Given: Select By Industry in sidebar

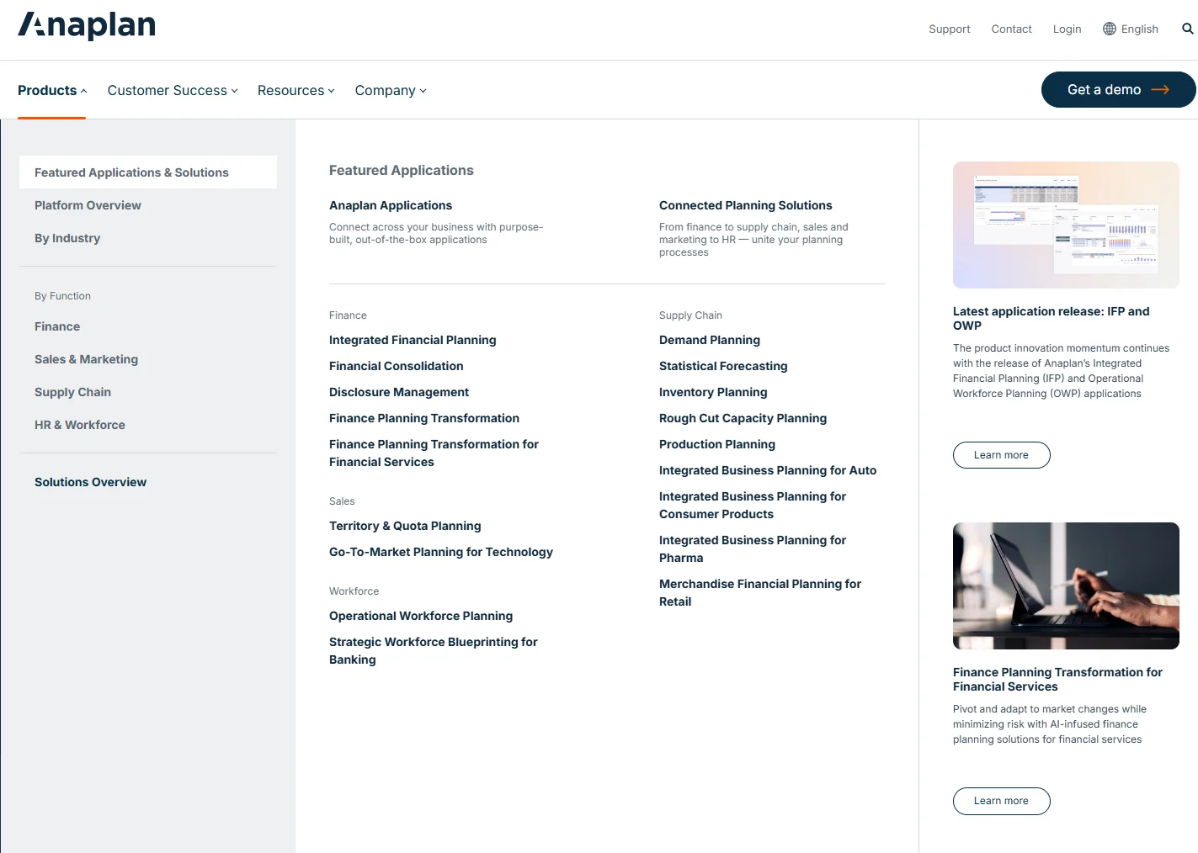Looking at the screenshot, I should 67,238.
